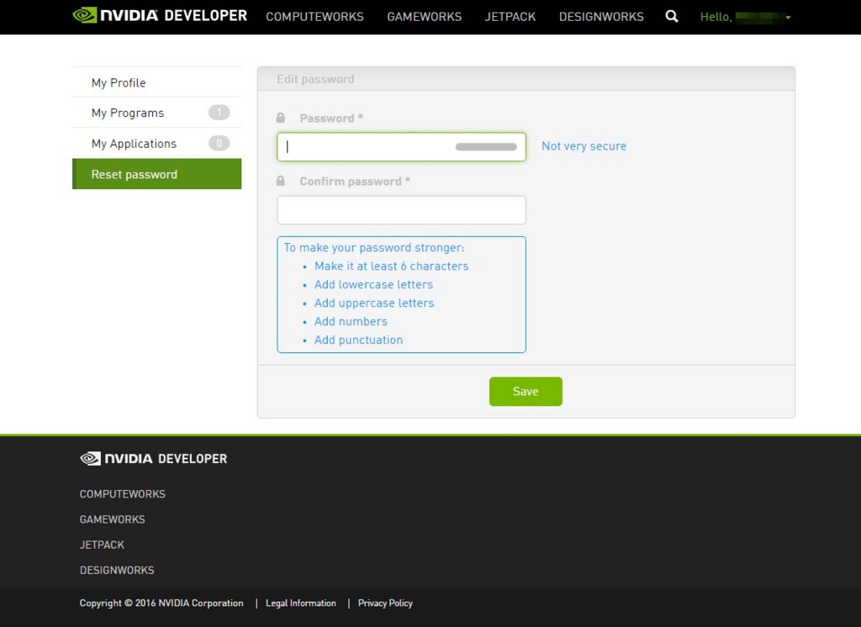Click the NVIDIA Developer footer logo

pos(153,458)
